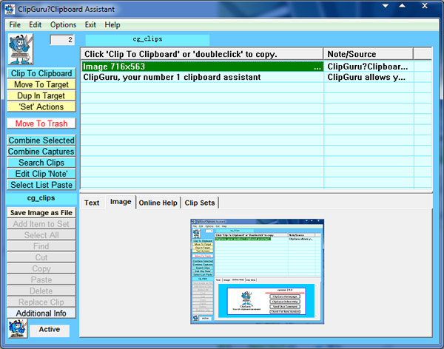Click the ClipGuru mascot logo icon

(x=20, y=49)
